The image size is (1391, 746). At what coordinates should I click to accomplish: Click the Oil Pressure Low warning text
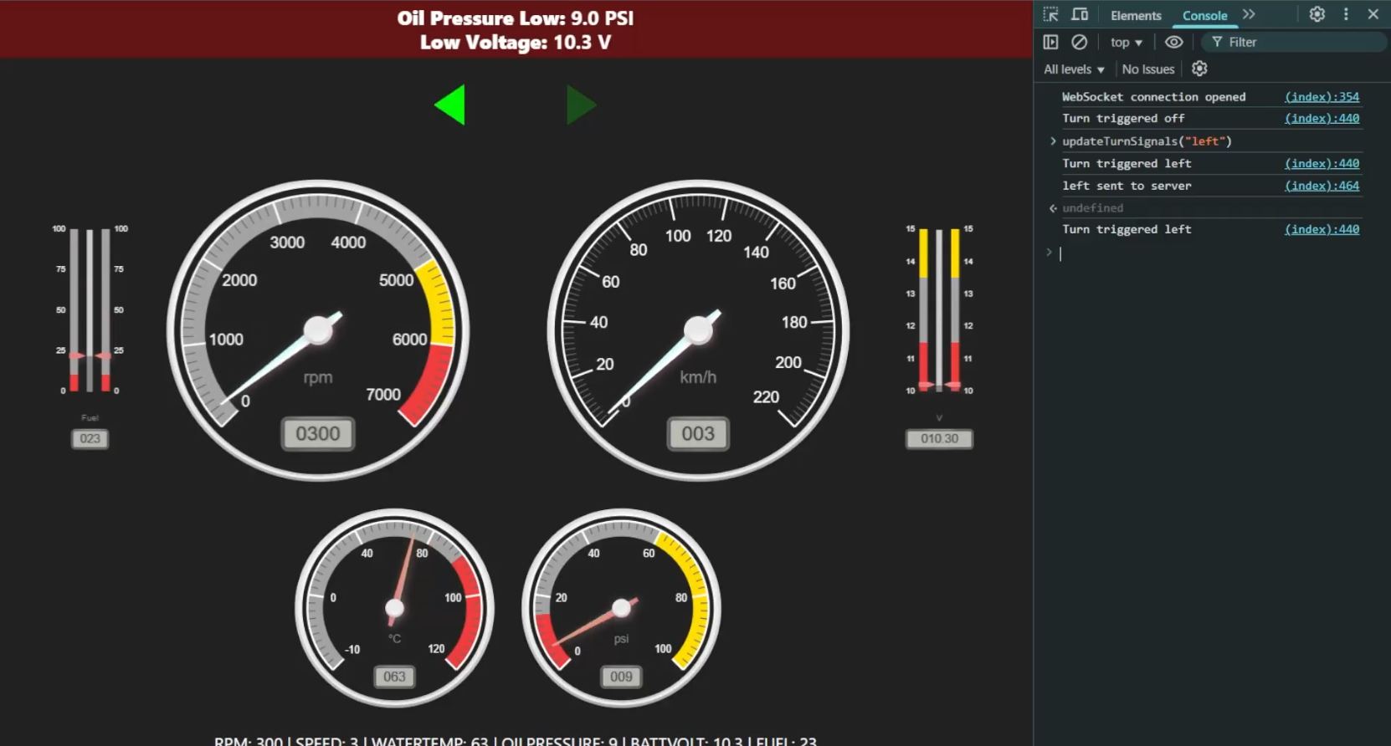click(x=515, y=18)
